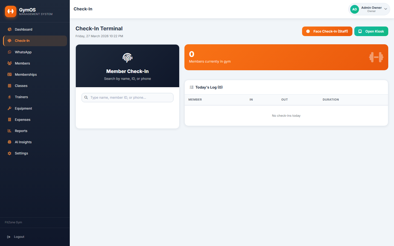This screenshot has width=394, height=246.
Task: Launch Open Kiosk mode
Action: point(371,31)
